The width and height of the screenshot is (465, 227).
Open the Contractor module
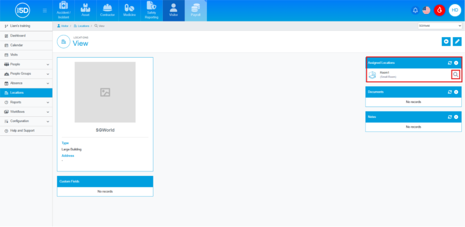tap(108, 10)
